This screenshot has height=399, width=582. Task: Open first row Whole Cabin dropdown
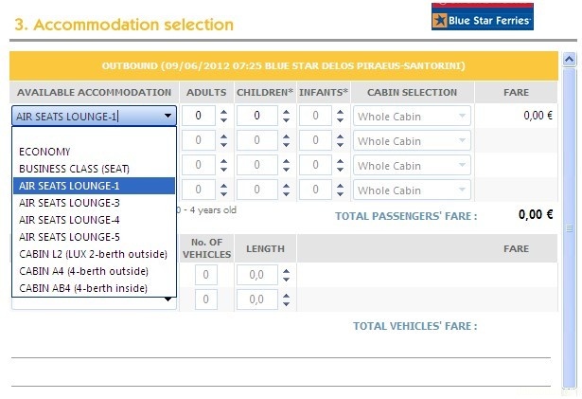[x=412, y=116]
